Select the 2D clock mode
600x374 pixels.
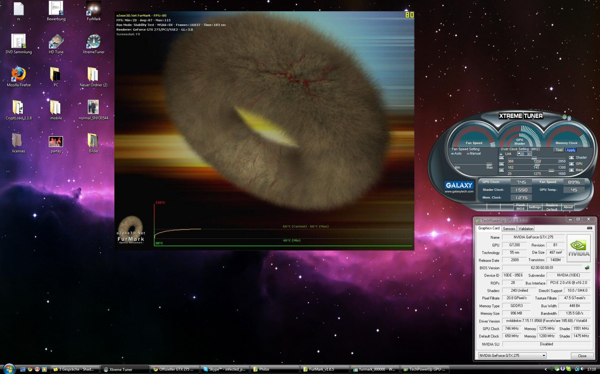click(521, 154)
